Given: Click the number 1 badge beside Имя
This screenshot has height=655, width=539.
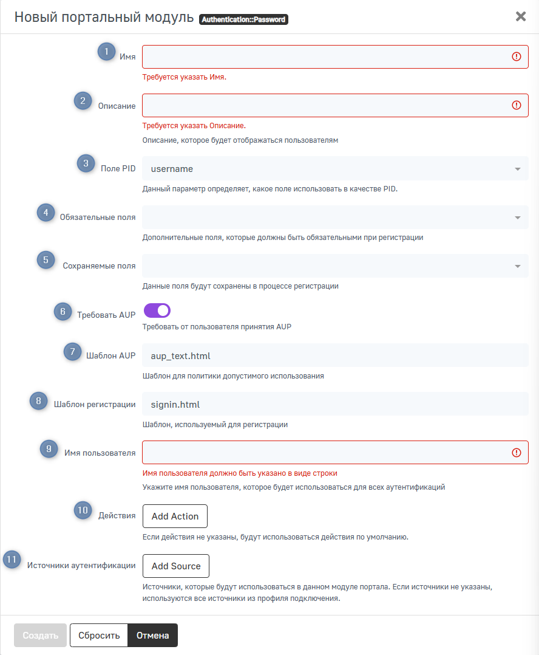Looking at the screenshot, I should click(x=106, y=52).
